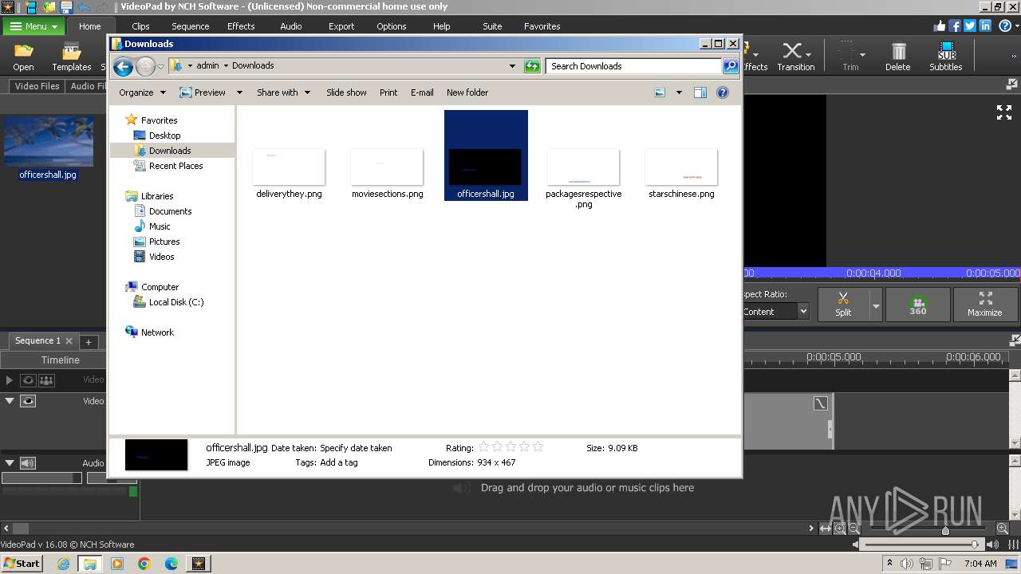The image size is (1021, 574).
Task: Open the Share with dropdown
Action: click(283, 92)
